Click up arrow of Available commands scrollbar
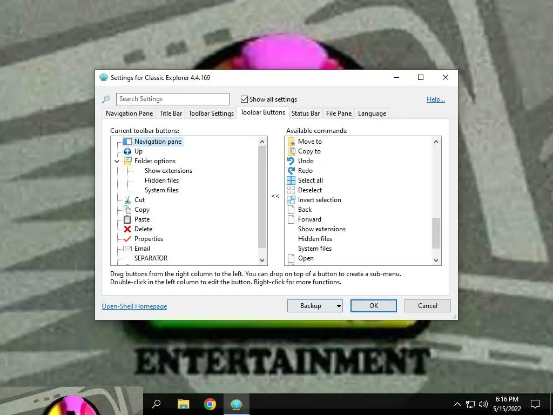 pyautogui.click(x=436, y=142)
